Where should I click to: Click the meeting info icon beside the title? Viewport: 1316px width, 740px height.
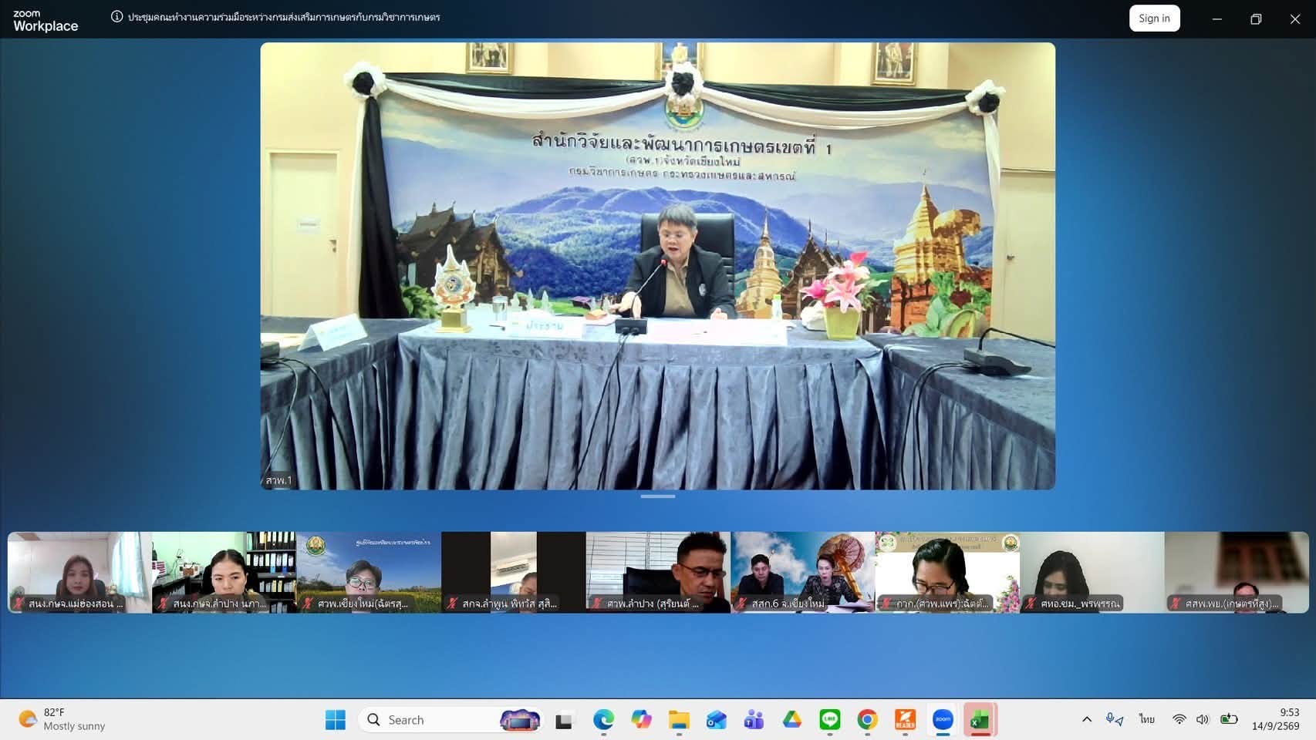pyautogui.click(x=116, y=17)
